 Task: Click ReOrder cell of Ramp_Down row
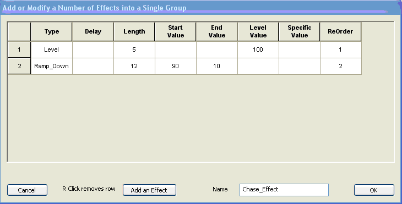[341, 66]
